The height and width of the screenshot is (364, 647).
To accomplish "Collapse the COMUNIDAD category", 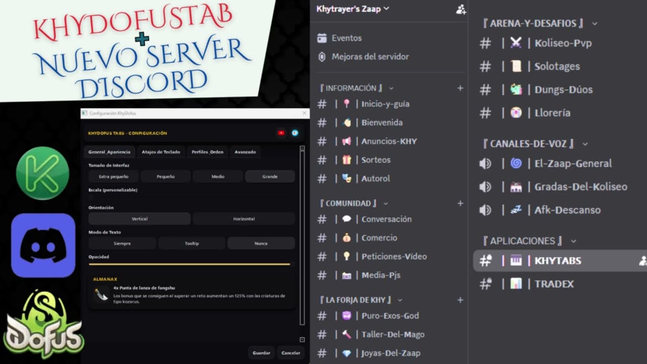I will [x=386, y=204].
